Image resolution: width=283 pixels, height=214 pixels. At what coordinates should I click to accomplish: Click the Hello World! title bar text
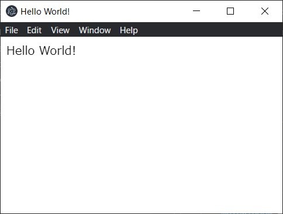(45, 12)
